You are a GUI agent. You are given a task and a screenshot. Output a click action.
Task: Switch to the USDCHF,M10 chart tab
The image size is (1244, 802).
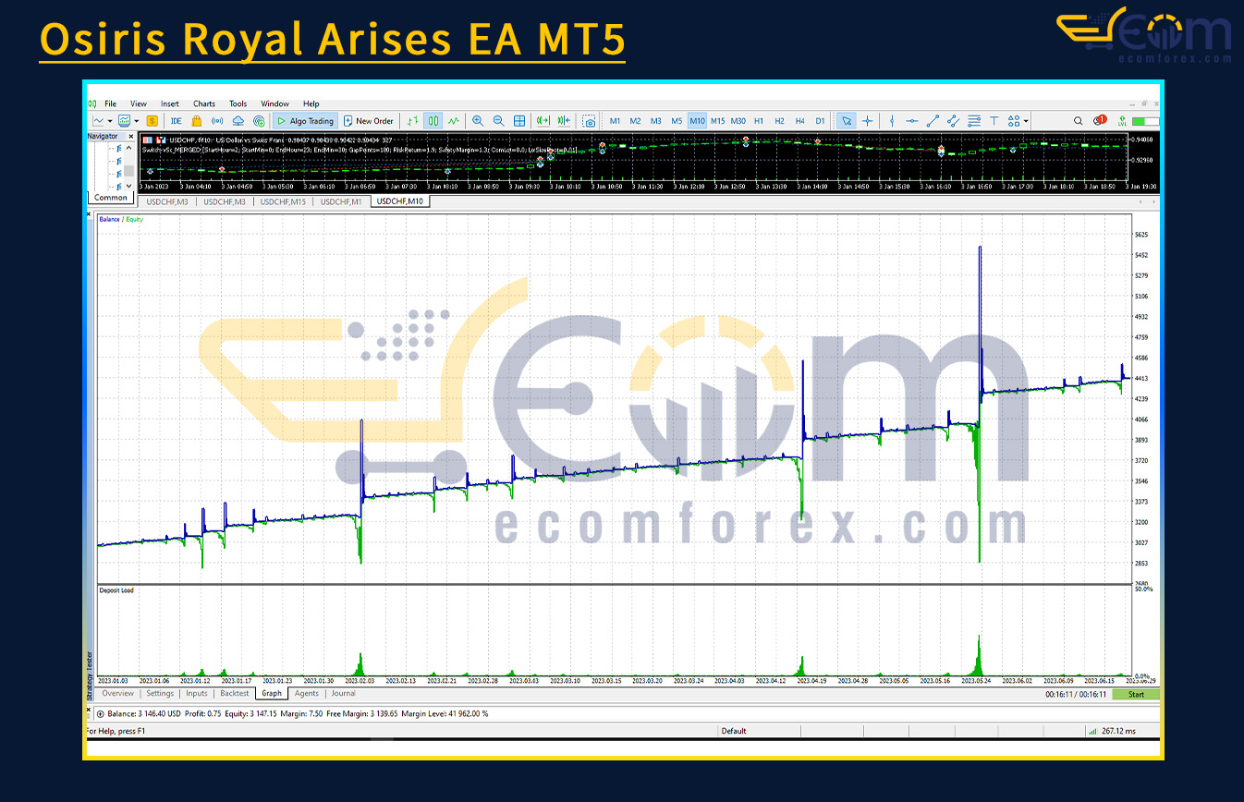pyautogui.click(x=400, y=201)
